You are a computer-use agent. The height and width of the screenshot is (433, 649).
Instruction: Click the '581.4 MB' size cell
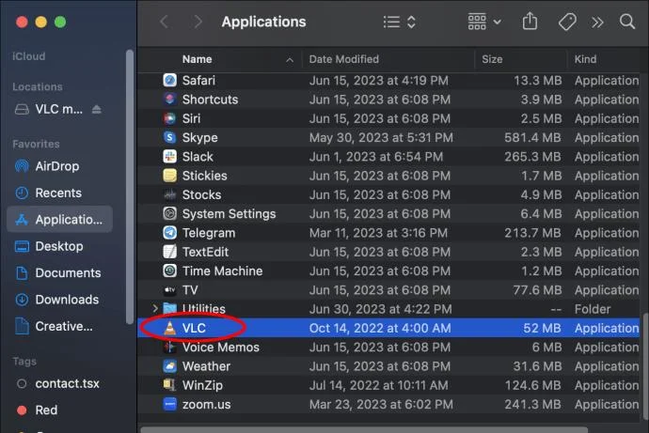[532, 137]
